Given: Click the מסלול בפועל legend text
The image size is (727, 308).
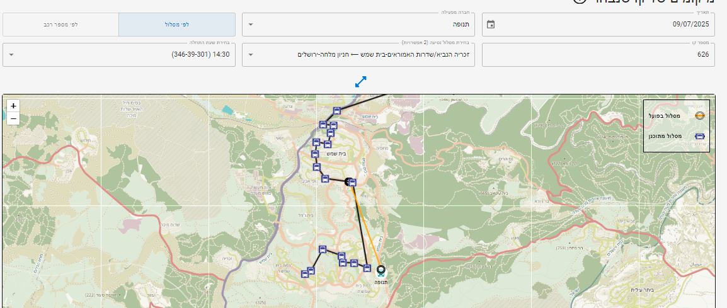Looking at the screenshot, I should [665, 115].
